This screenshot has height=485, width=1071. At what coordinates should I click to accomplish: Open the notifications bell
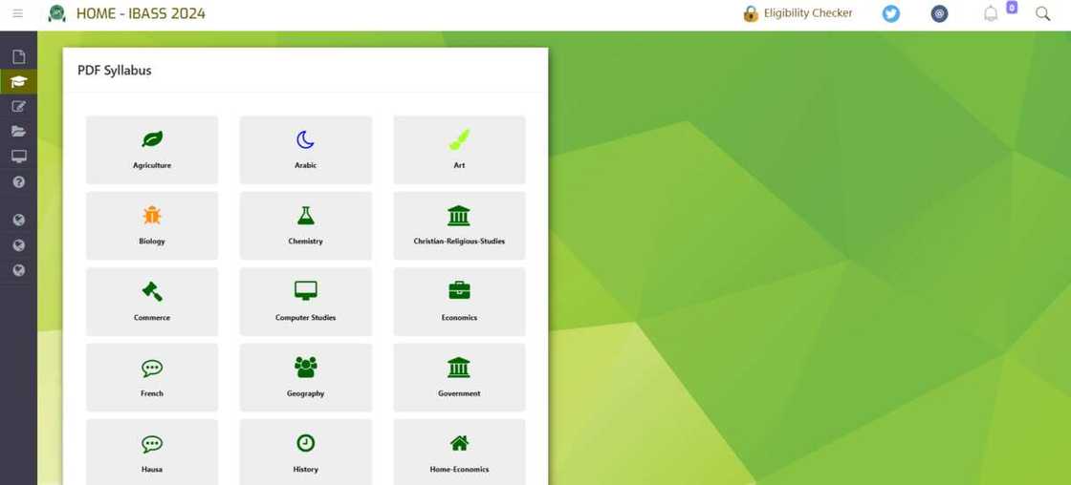[x=991, y=13]
